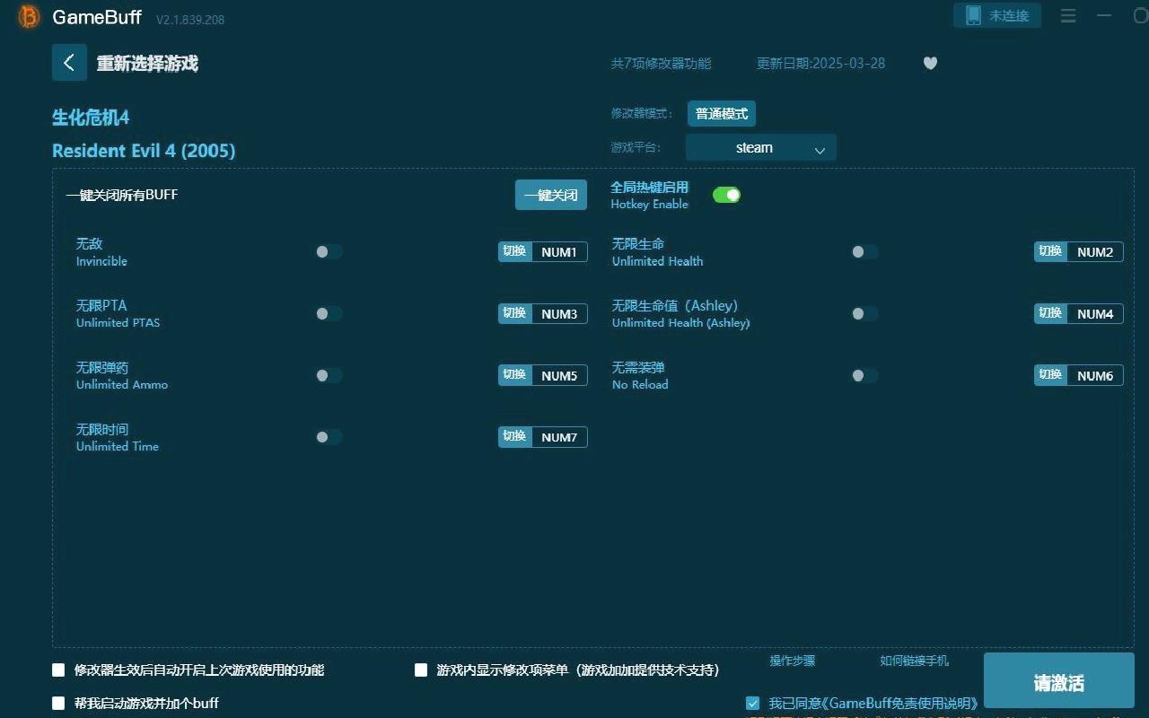This screenshot has width=1149, height=718.
Task: Click the 一键关闭 button
Action: click(551, 195)
